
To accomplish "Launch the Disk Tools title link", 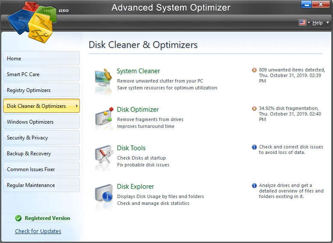I will pyautogui.click(x=131, y=148).
